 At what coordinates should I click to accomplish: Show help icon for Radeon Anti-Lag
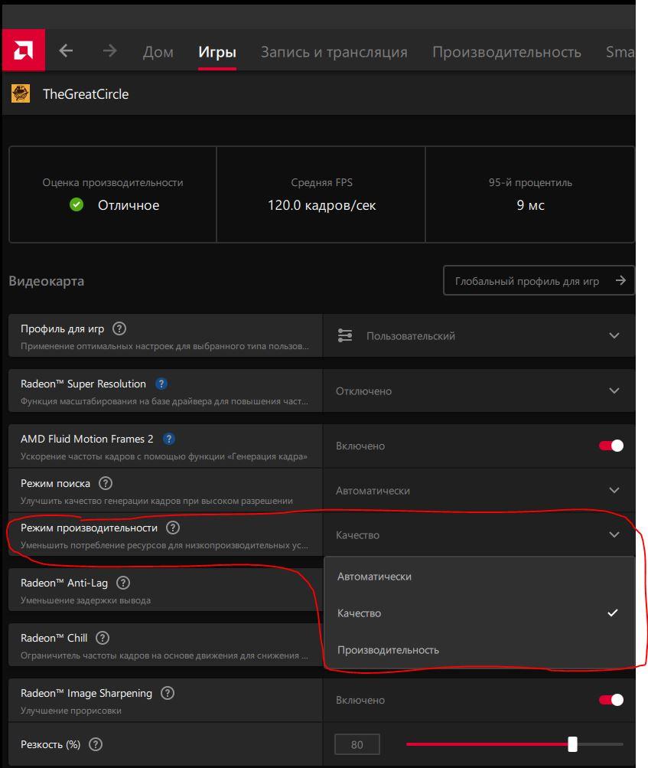[123, 583]
